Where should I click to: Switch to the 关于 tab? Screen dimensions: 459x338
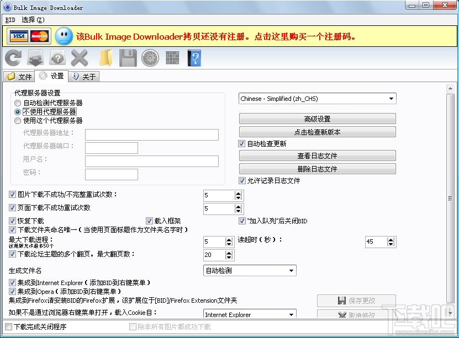click(84, 77)
